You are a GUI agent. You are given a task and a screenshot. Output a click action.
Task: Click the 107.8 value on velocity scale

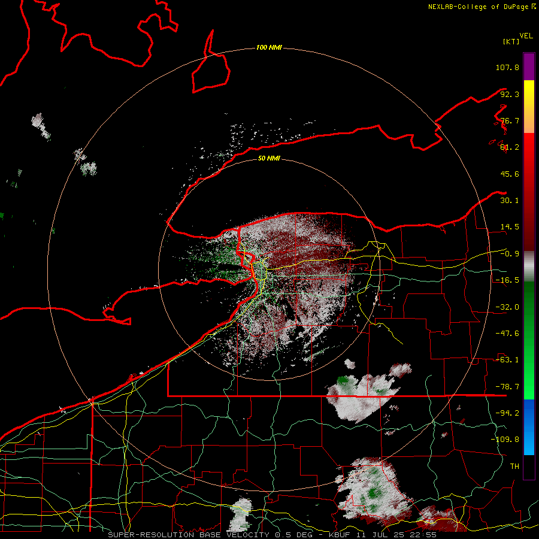pyautogui.click(x=507, y=67)
